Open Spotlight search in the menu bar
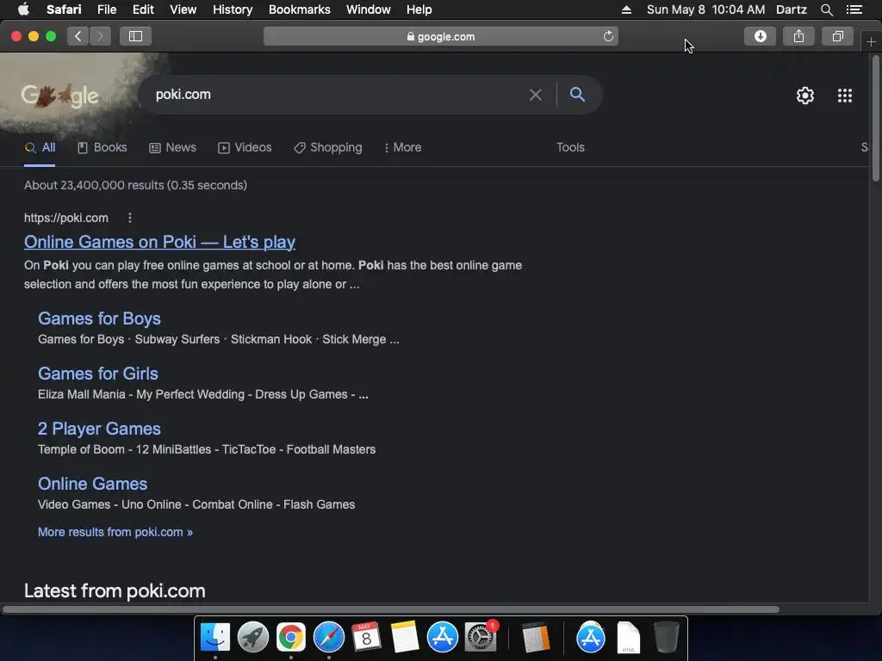882x661 pixels. click(826, 9)
